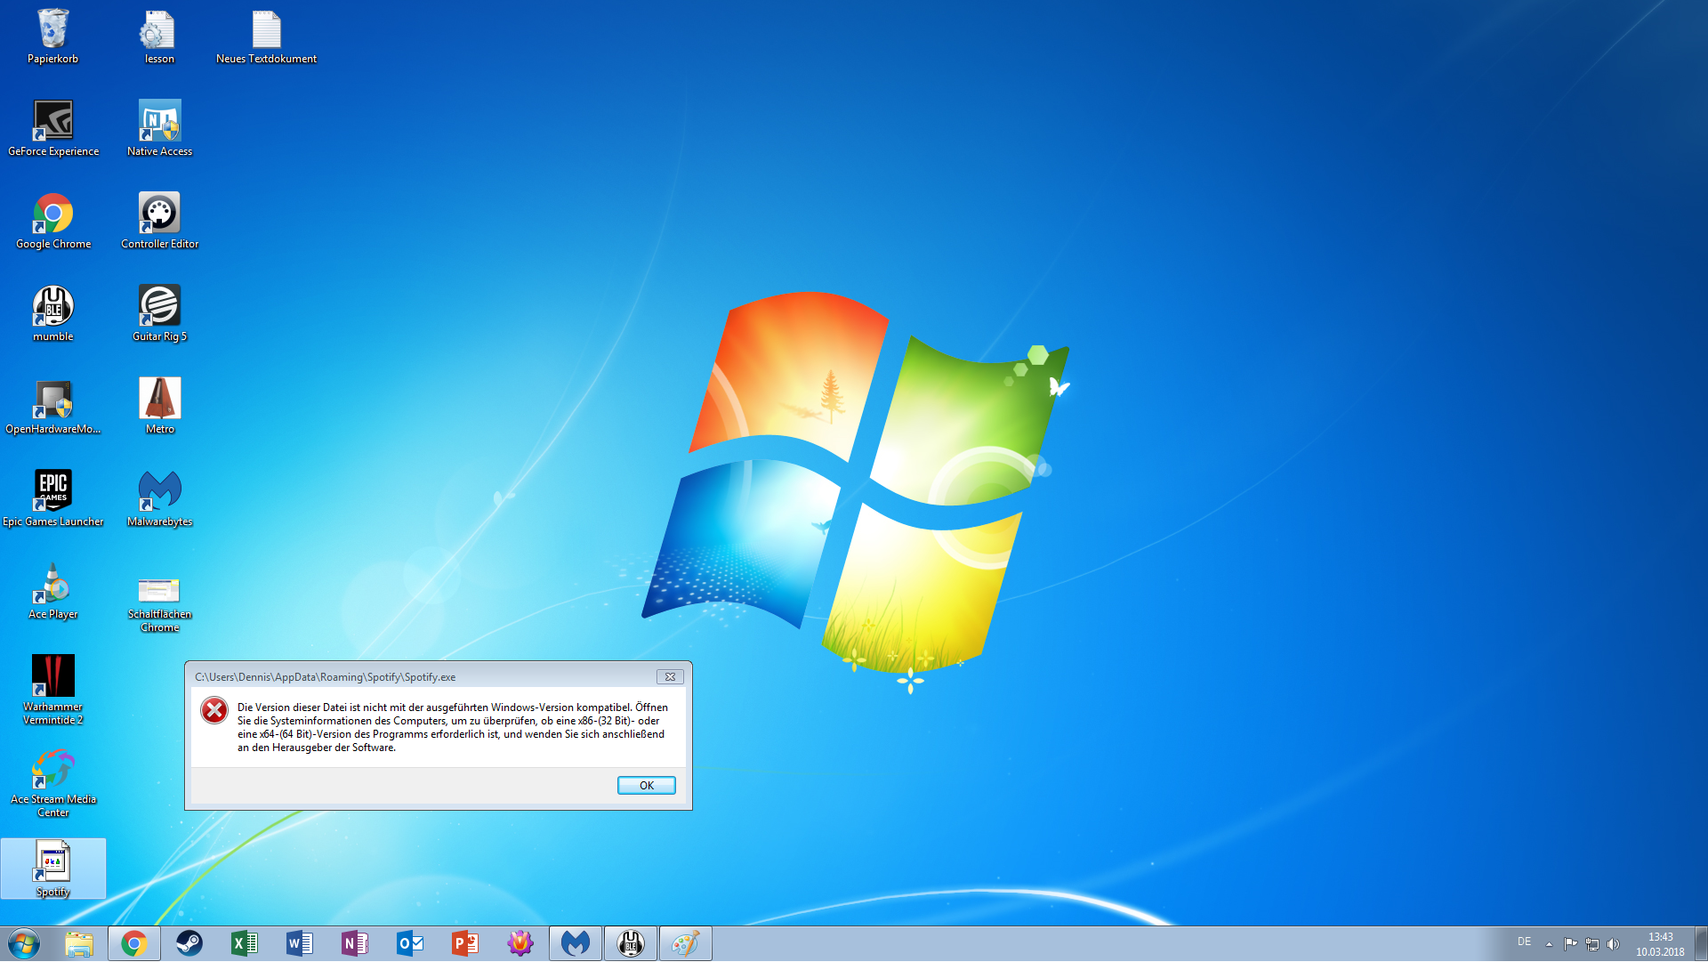Screen dimensions: 1708x962
Task: Show hidden system tray icons
Action: (x=1549, y=943)
